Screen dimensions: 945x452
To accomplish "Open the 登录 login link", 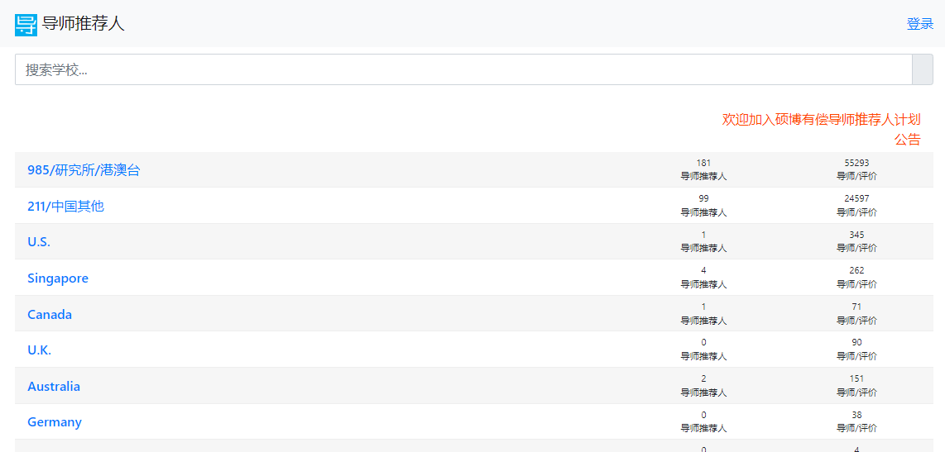I will click(919, 24).
